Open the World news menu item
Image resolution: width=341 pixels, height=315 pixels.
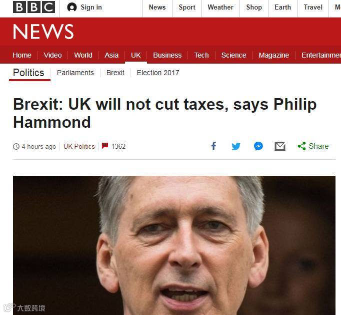click(83, 55)
